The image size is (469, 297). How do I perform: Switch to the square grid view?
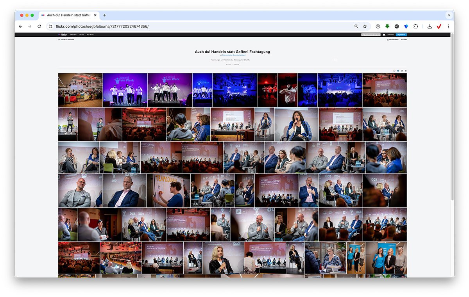(x=406, y=71)
